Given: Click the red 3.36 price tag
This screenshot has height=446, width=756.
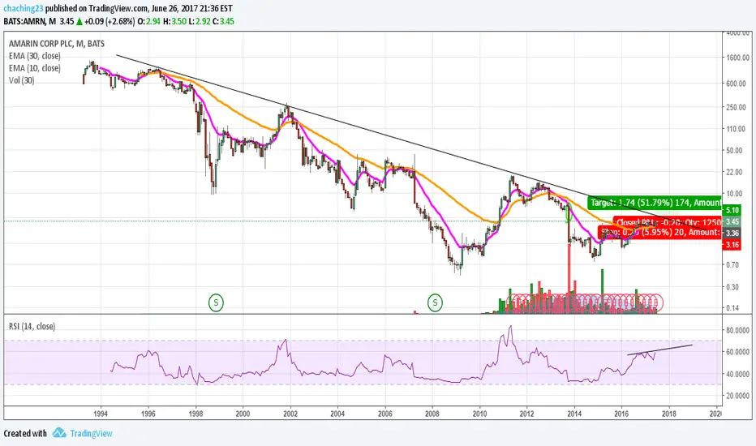Looking at the screenshot, I should click(x=732, y=234).
